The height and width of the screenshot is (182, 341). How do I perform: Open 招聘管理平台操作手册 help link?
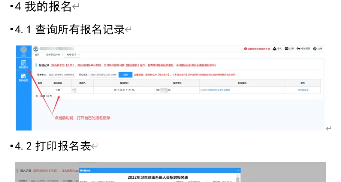pos(257,49)
